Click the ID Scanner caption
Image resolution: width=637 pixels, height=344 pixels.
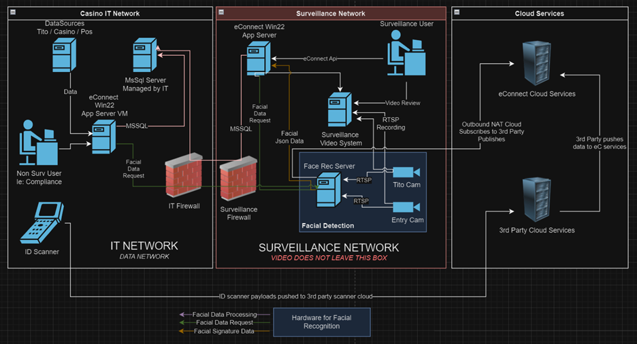(42, 252)
